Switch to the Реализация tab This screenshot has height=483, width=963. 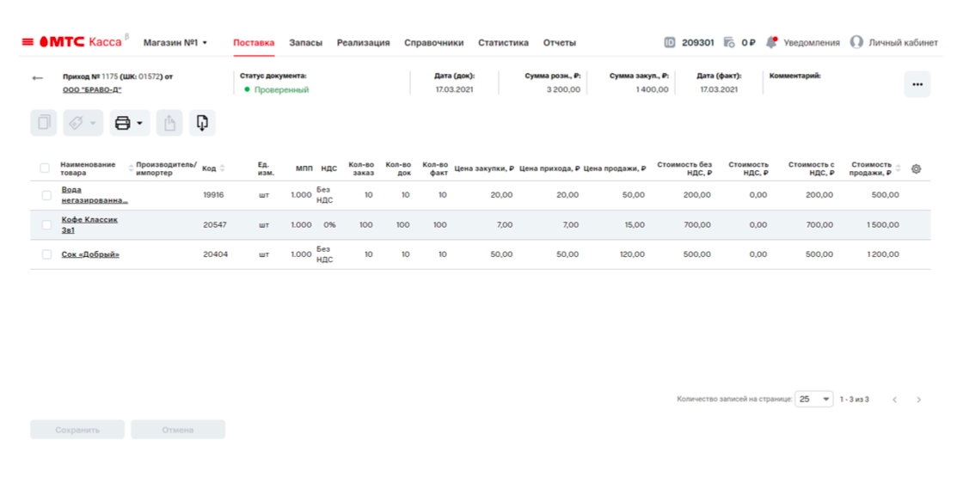(363, 42)
